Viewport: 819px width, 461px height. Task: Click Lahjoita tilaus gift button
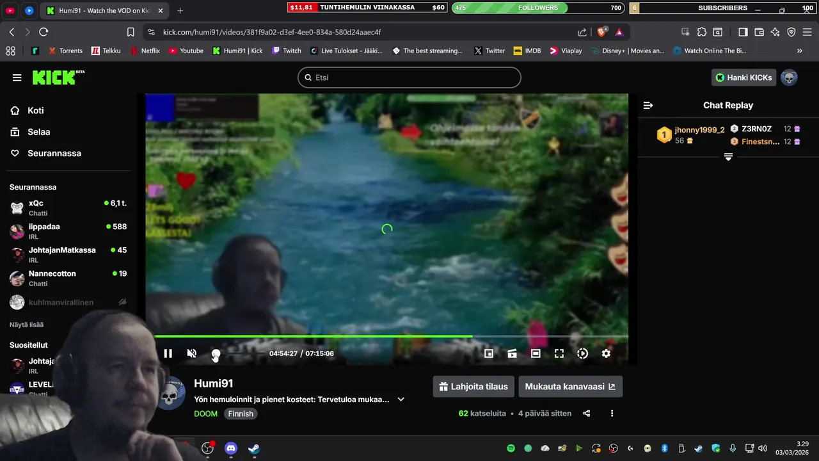coord(473,387)
